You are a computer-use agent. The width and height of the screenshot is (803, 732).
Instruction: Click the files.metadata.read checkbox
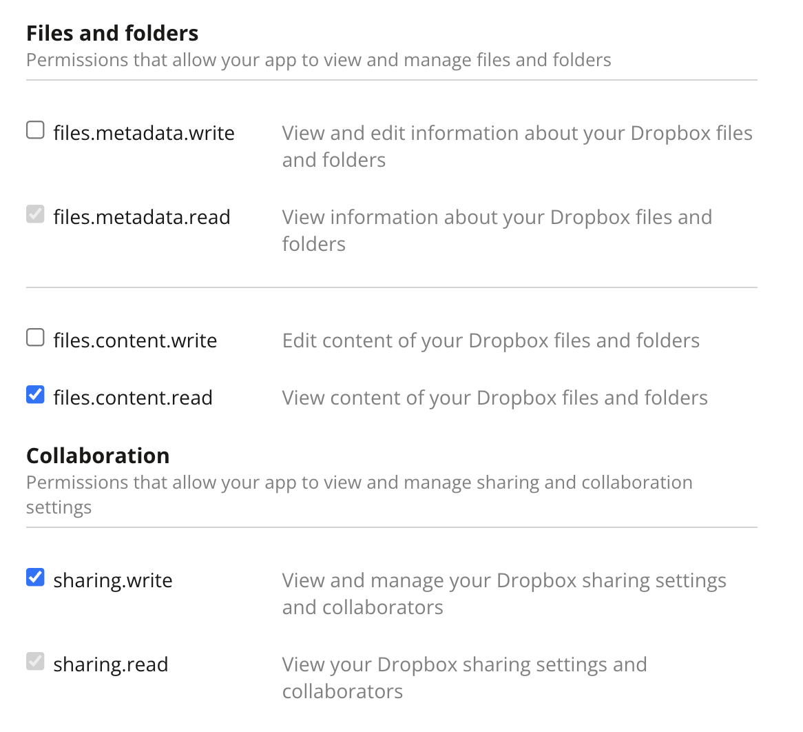pos(34,214)
